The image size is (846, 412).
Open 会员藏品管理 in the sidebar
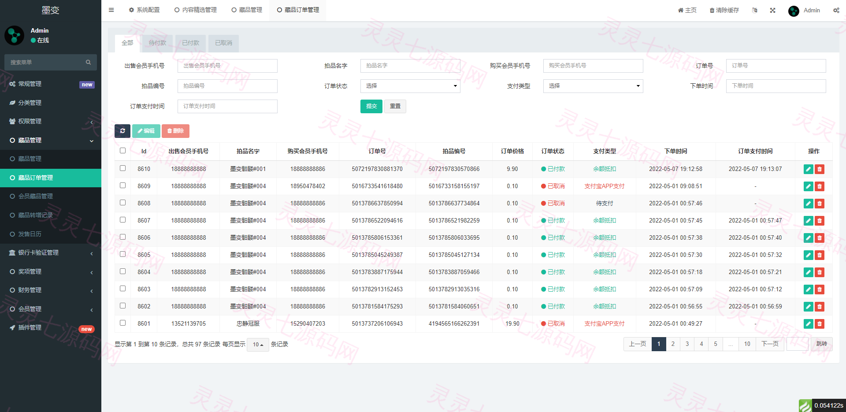click(51, 196)
